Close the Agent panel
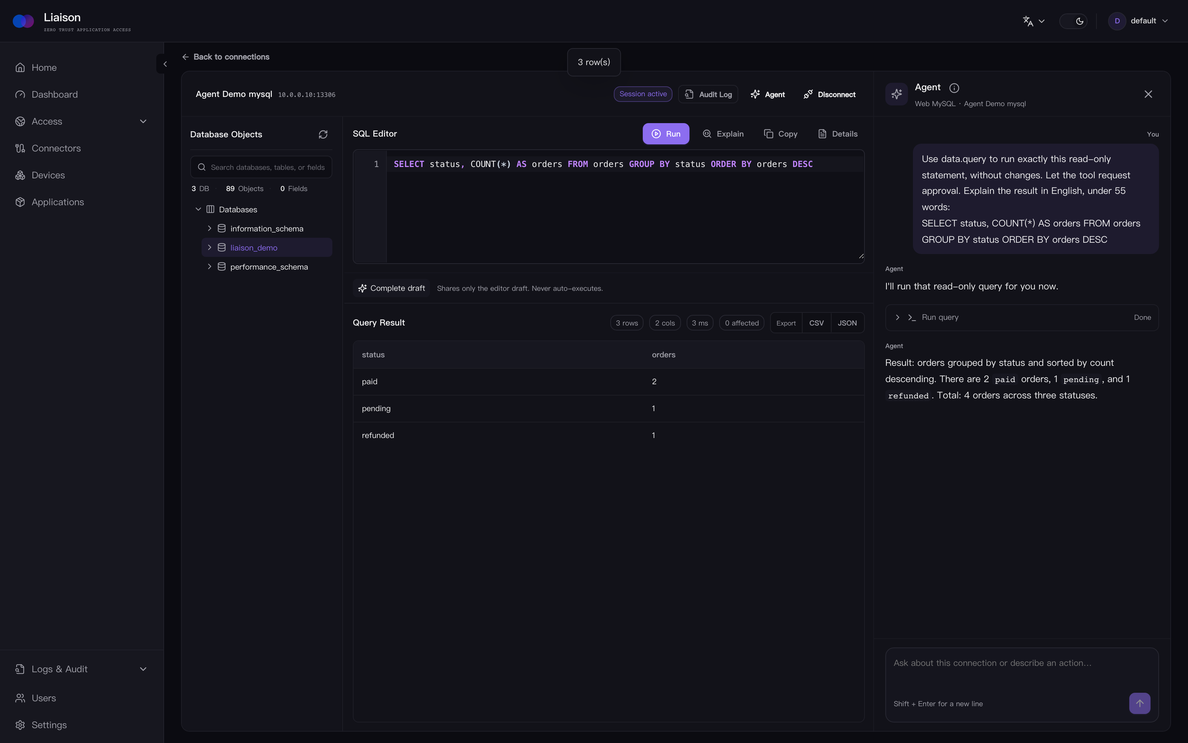This screenshot has width=1188, height=743. click(1148, 94)
